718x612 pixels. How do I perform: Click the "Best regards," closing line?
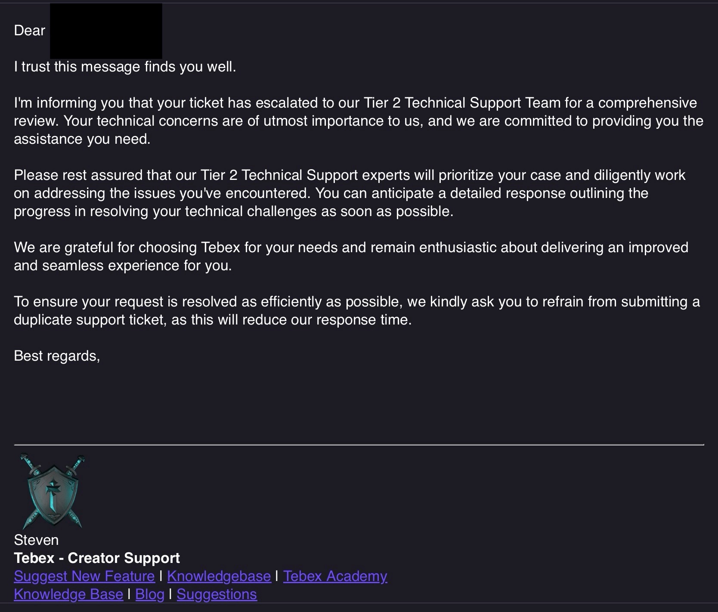click(57, 355)
